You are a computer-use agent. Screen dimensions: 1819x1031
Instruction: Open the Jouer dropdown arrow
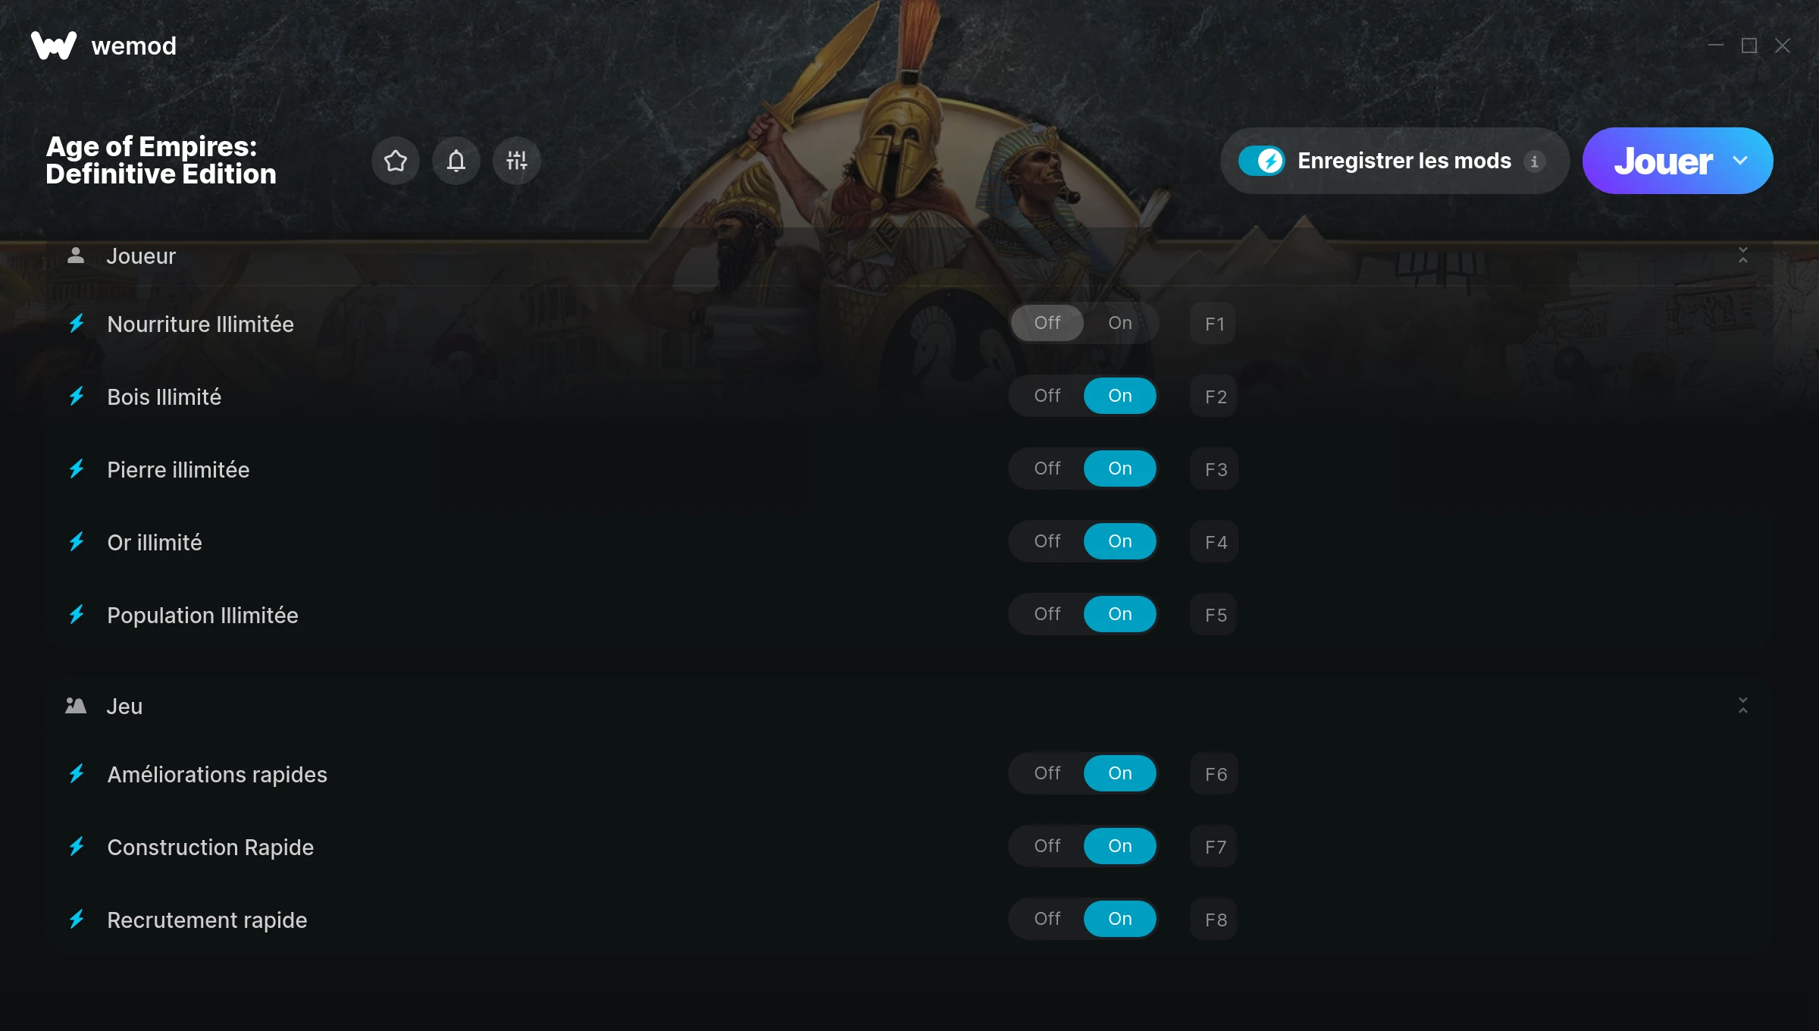1740,161
